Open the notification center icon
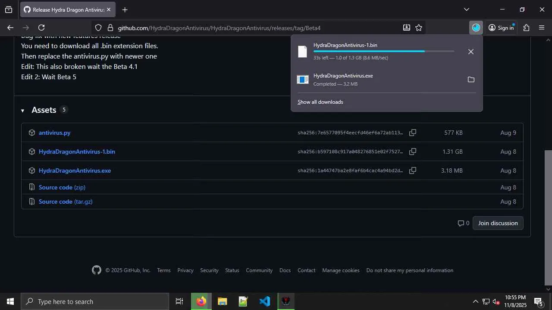552x310 pixels. [538, 301]
